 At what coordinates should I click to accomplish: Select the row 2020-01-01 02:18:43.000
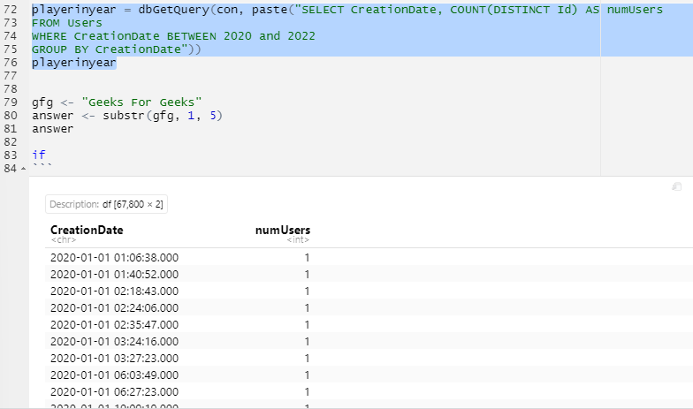[369, 292]
